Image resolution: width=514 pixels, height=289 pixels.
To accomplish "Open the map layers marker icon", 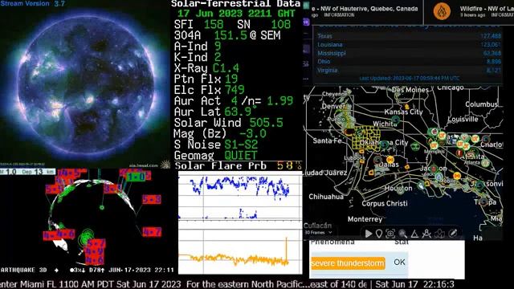I will click(439, 234).
